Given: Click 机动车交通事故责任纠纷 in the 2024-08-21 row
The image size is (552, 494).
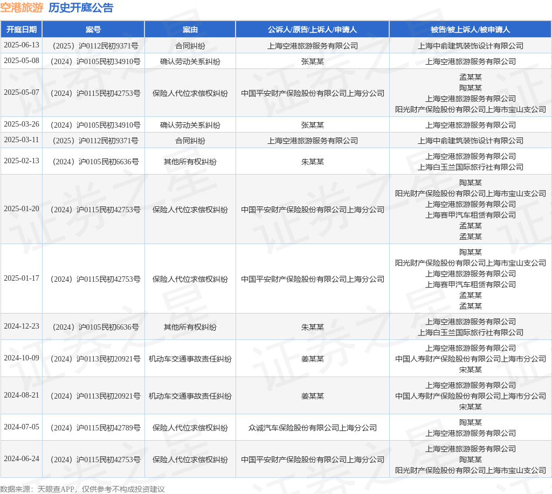Looking at the screenshot, I should 190,396.
